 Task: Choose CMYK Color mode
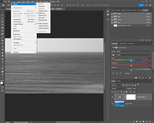point(42,16)
